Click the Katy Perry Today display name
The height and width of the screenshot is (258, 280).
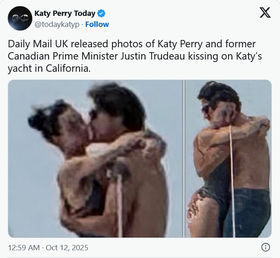pyautogui.click(x=65, y=13)
